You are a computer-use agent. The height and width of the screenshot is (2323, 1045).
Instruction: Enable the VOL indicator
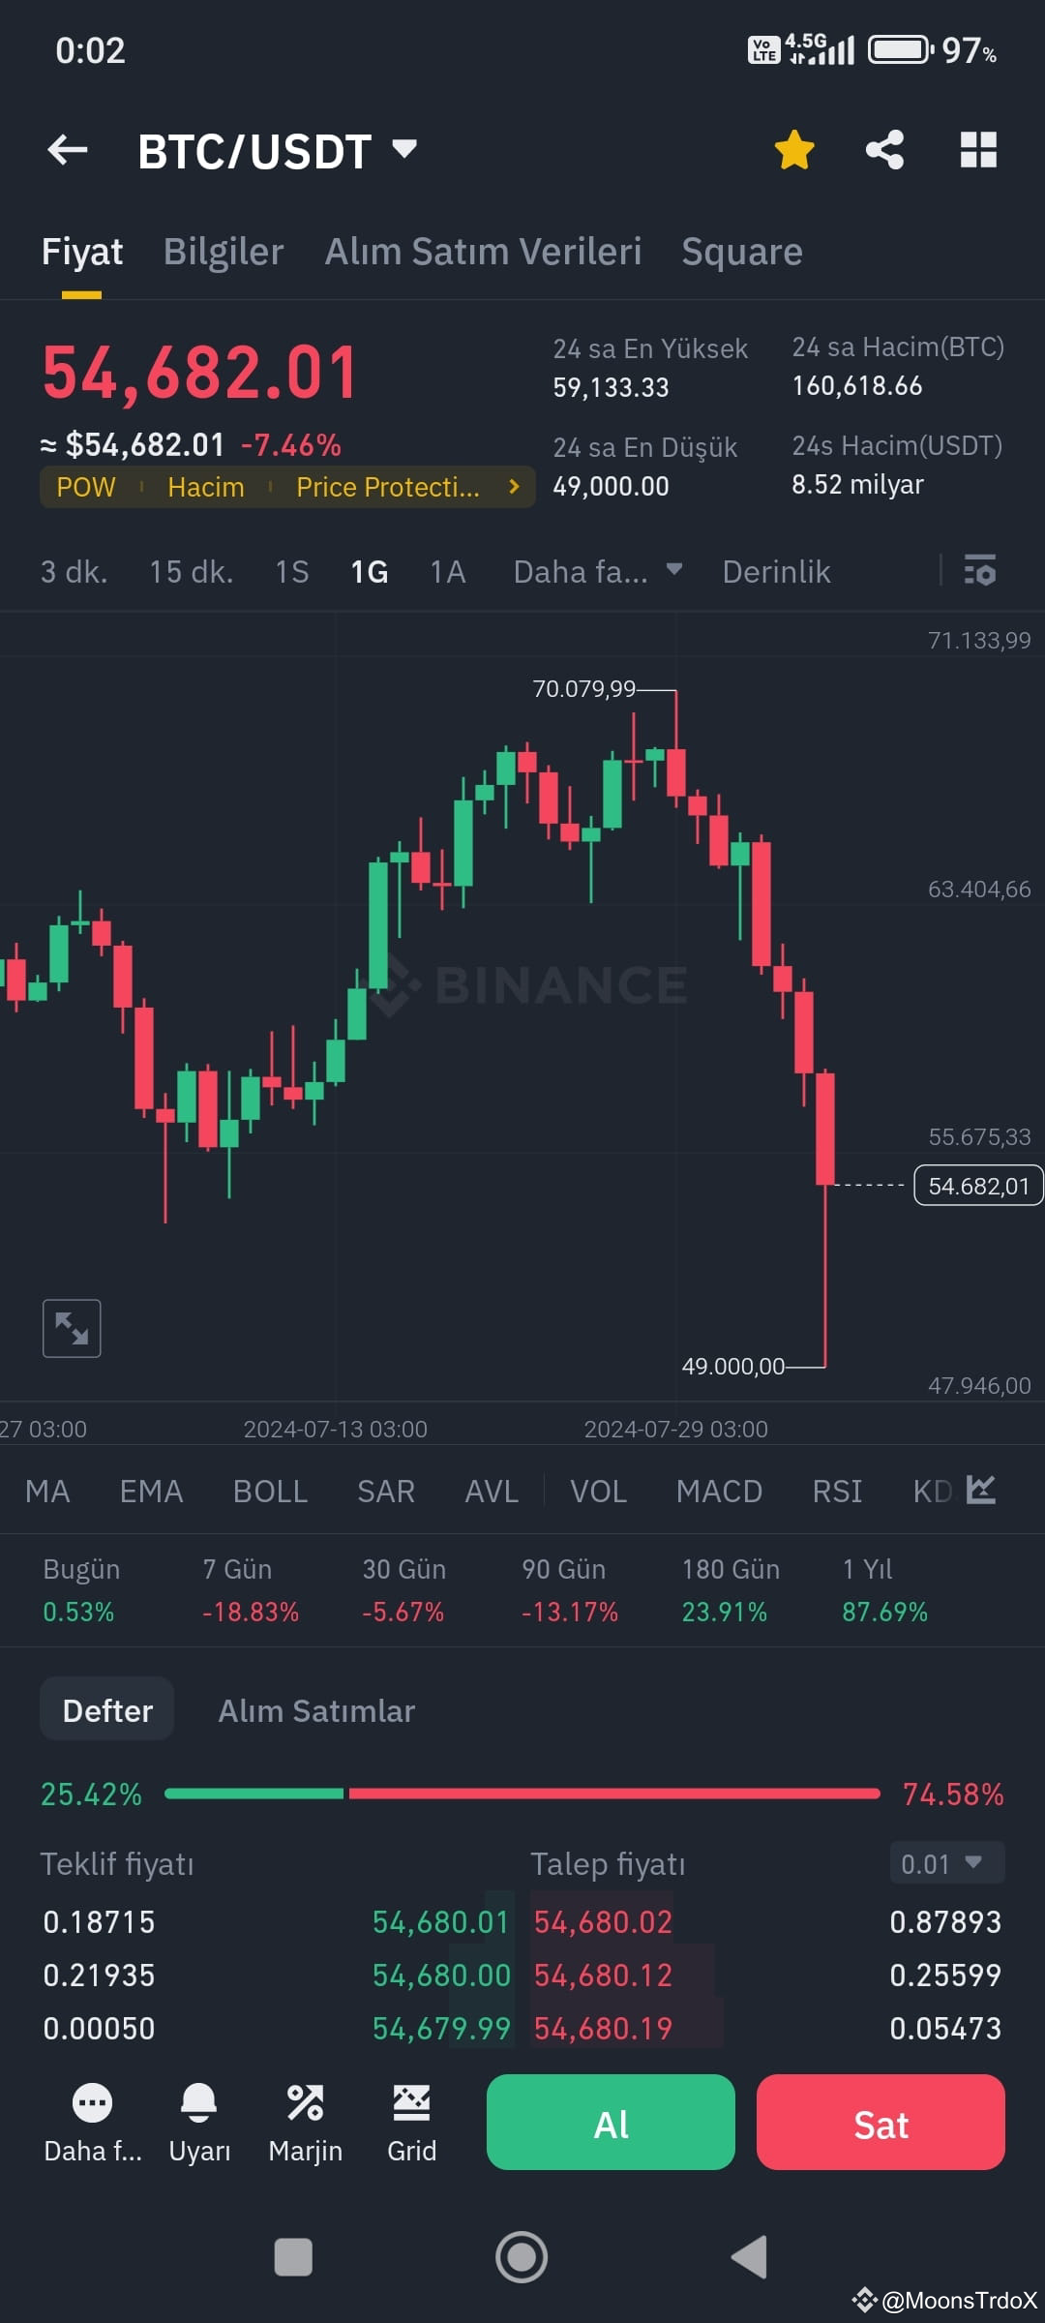click(x=598, y=1491)
